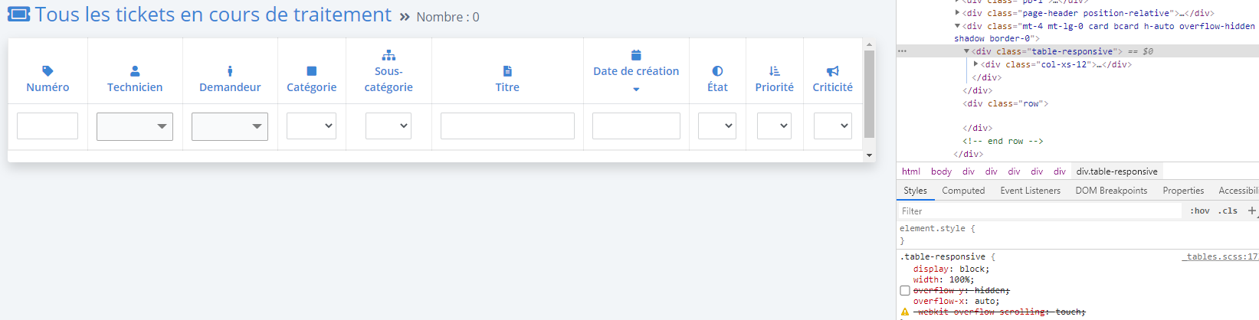Screen dimensions: 1259x320
Task: Open the Event Listeners tab
Action: [x=1030, y=191]
